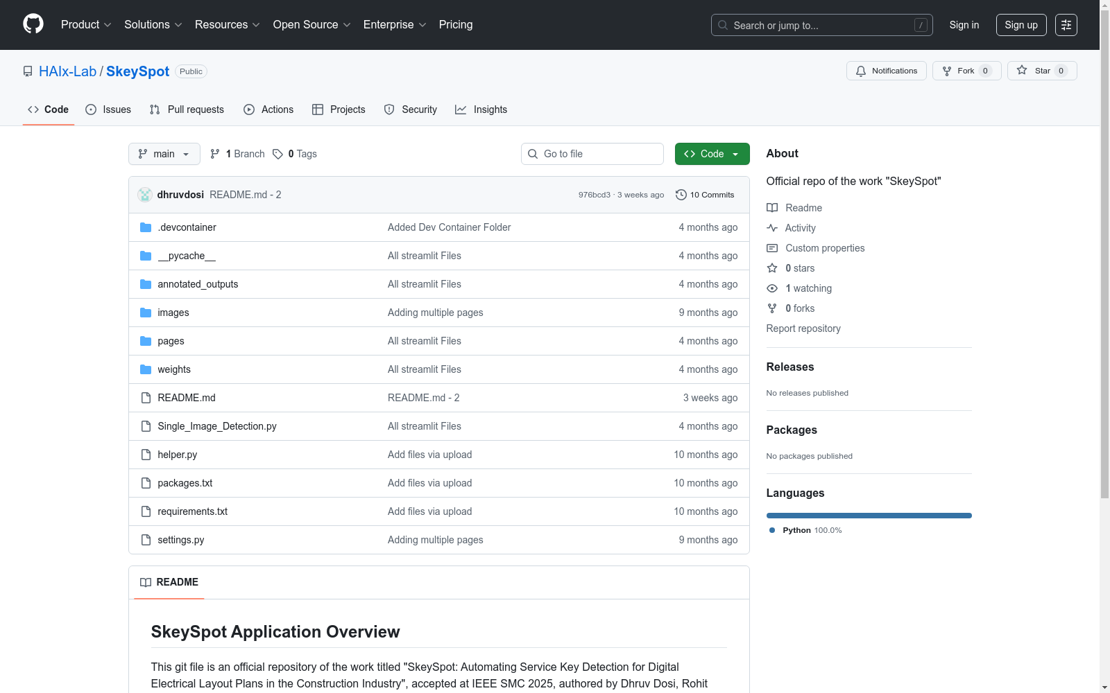Open the pages folder
Viewport: 1110px width, 693px height.
click(171, 341)
